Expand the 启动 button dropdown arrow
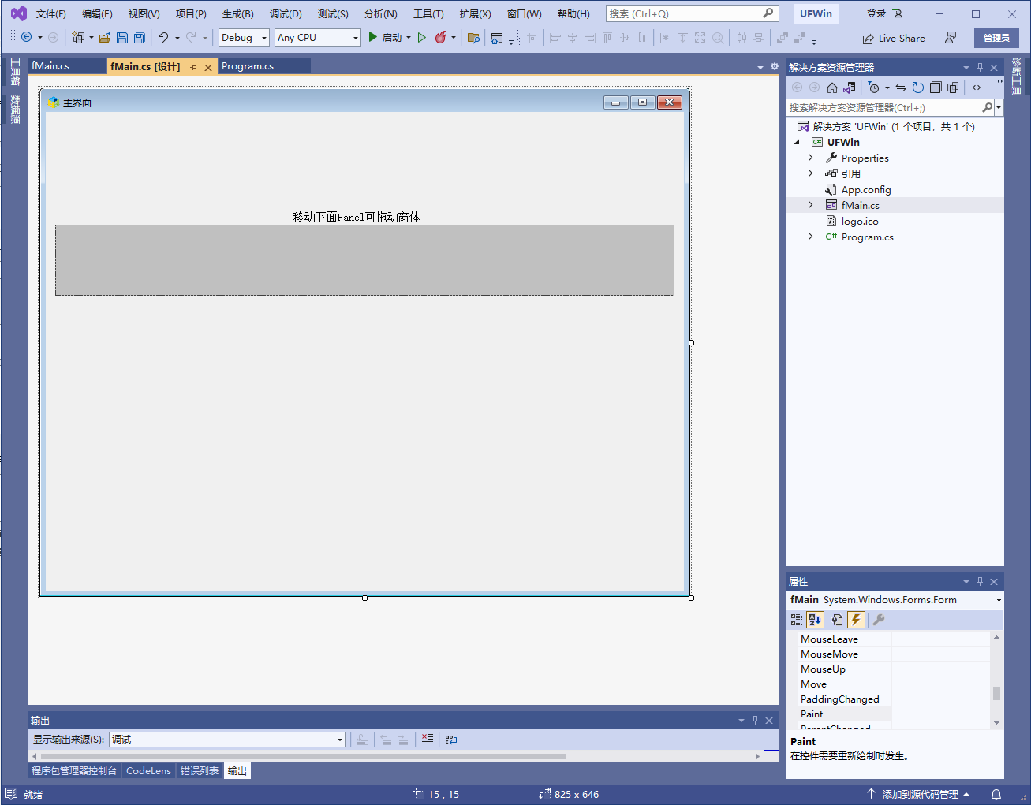Image resolution: width=1031 pixels, height=805 pixels. [409, 37]
